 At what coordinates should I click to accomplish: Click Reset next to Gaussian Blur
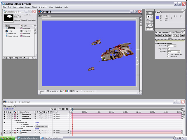37,122
